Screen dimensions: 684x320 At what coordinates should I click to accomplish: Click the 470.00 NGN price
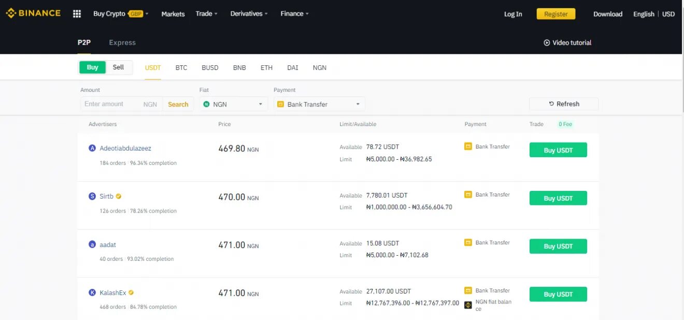point(238,197)
